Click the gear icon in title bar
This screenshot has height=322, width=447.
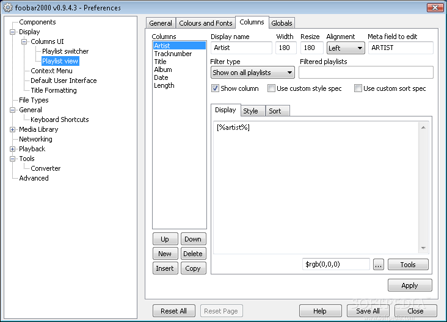(x=8, y=8)
